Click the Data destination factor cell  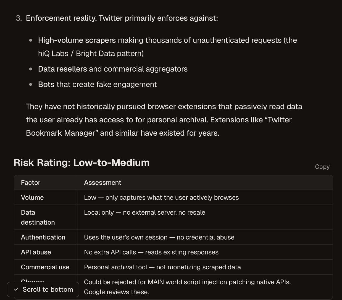coord(38,217)
